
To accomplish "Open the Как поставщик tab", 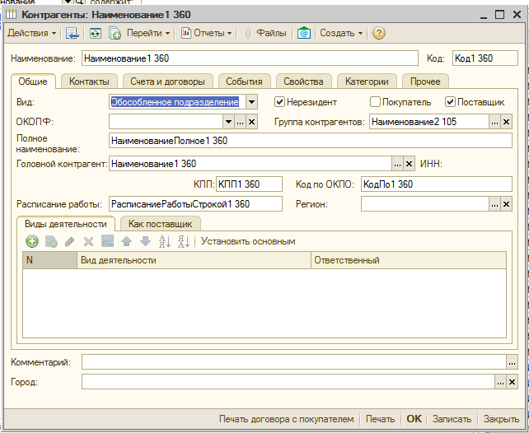I will [x=160, y=224].
